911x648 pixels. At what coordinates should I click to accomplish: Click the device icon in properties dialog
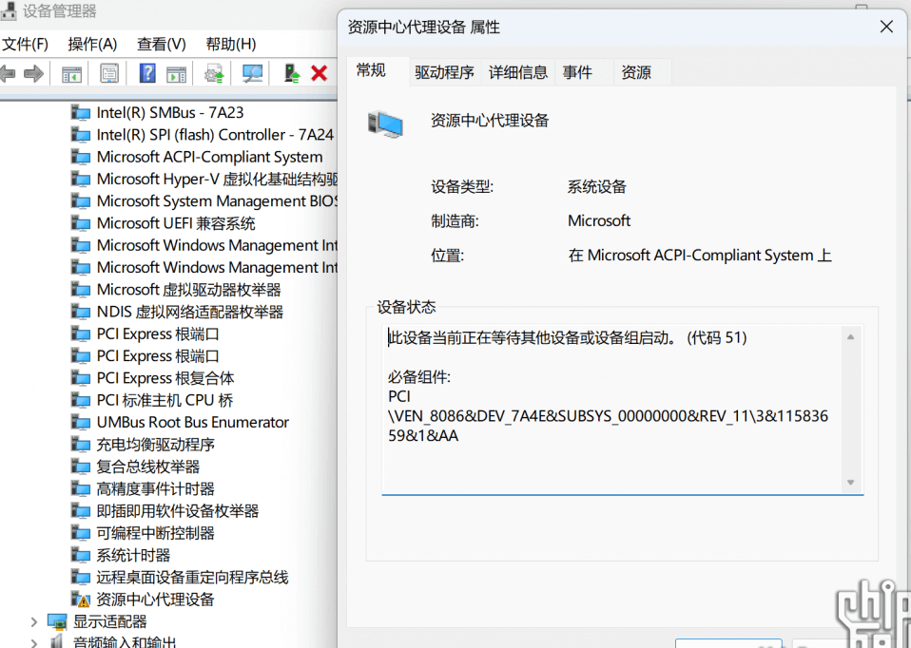click(385, 124)
